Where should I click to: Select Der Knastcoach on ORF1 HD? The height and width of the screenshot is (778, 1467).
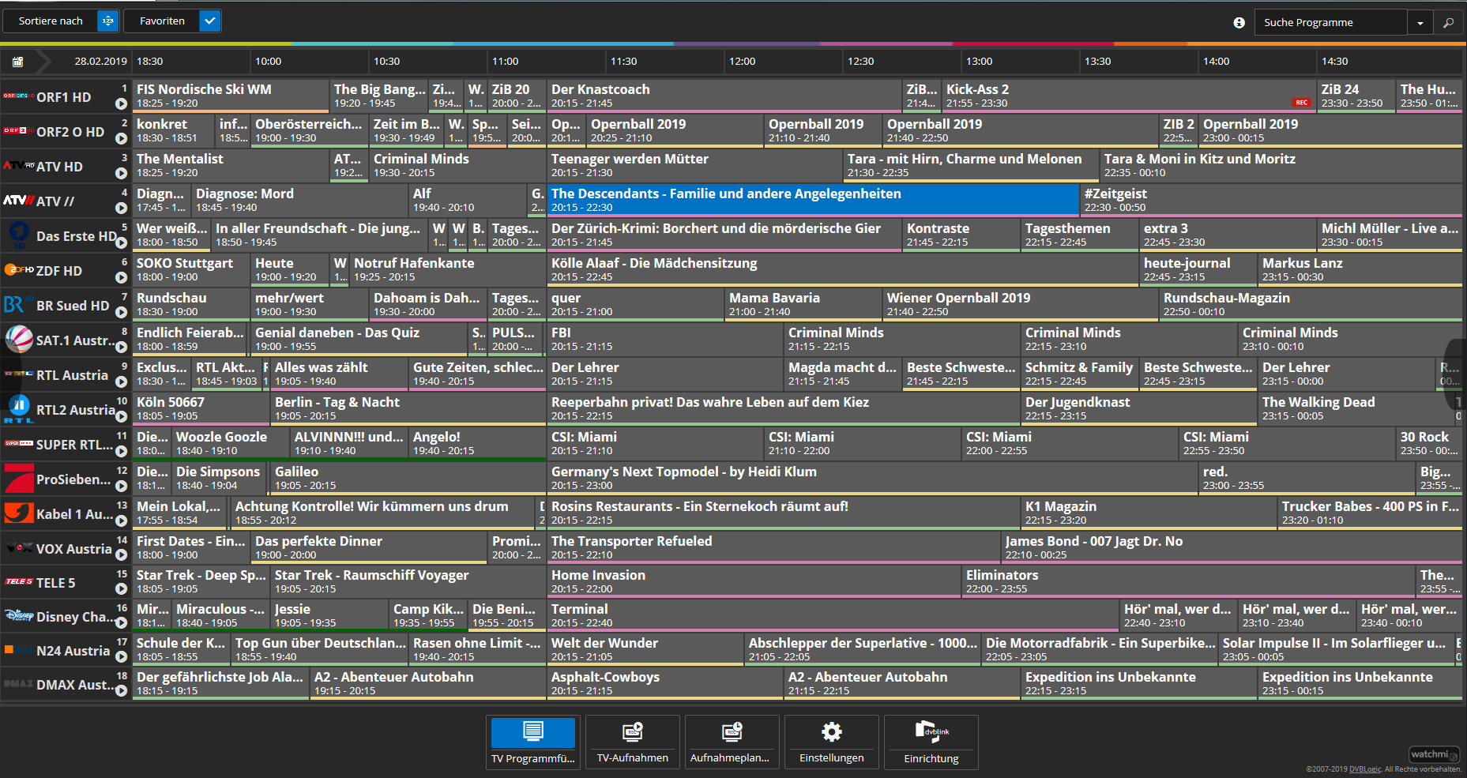pos(724,96)
